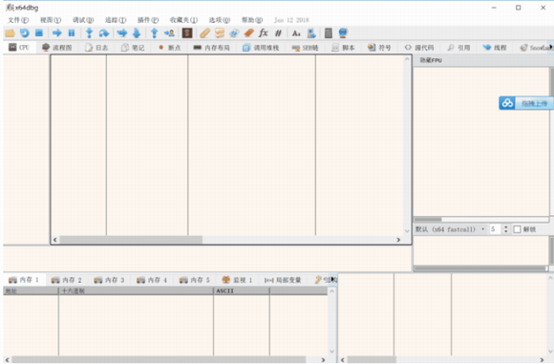Image resolution: width=554 pixels, height=364 pixels.
Task: Click the Step Over icon
Action: [x=104, y=33]
